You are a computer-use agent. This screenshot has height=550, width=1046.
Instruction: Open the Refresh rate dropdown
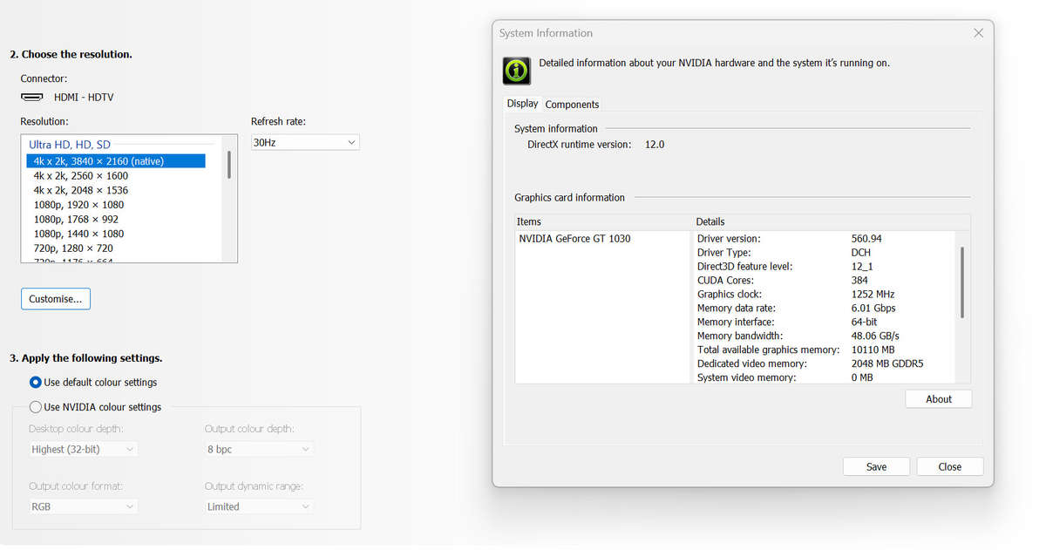pos(305,142)
